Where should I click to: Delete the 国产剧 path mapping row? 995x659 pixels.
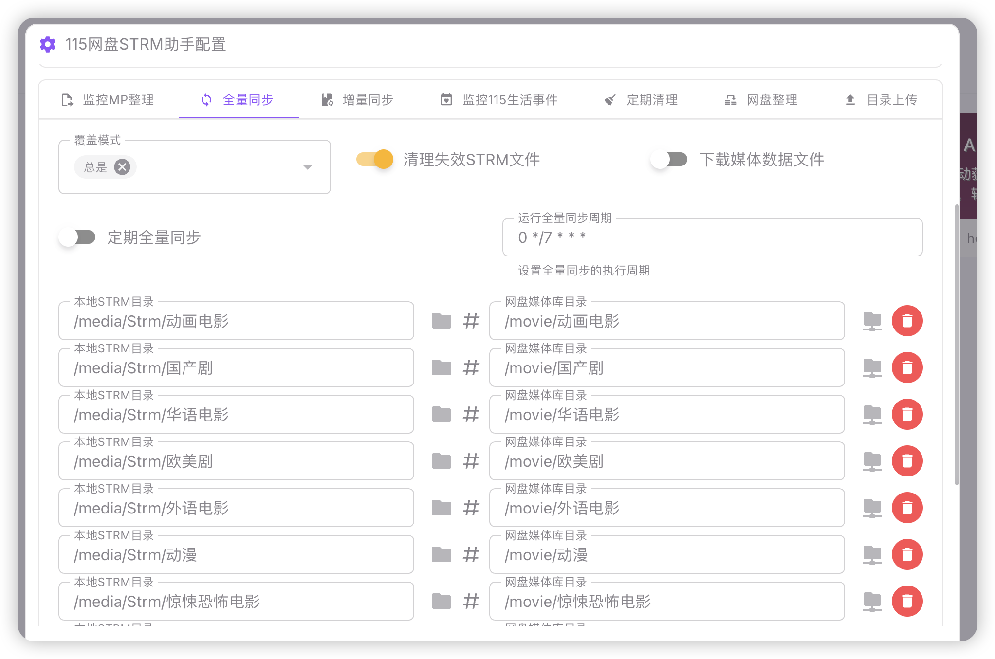[907, 367]
